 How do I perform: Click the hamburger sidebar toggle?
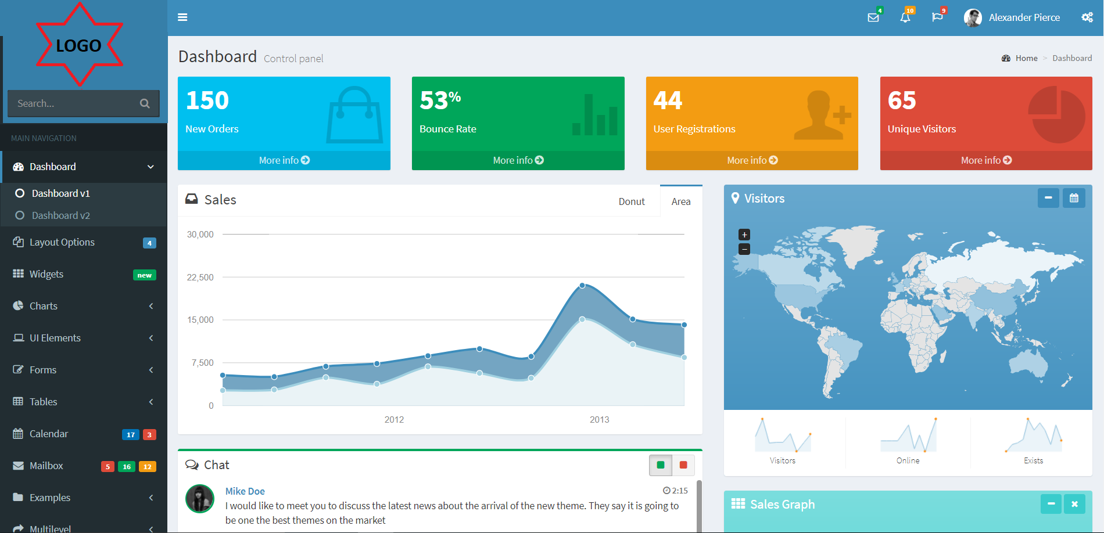pos(182,17)
